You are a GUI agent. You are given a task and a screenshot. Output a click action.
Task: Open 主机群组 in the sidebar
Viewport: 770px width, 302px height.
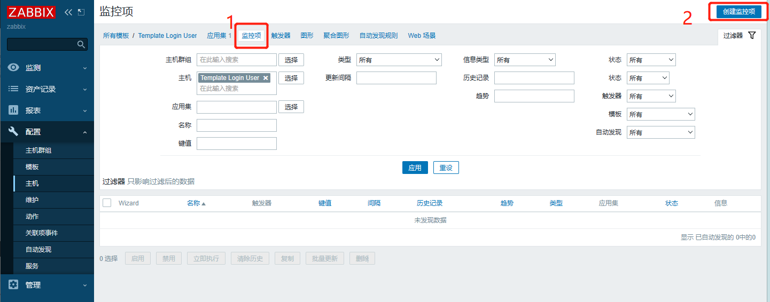[x=38, y=150]
